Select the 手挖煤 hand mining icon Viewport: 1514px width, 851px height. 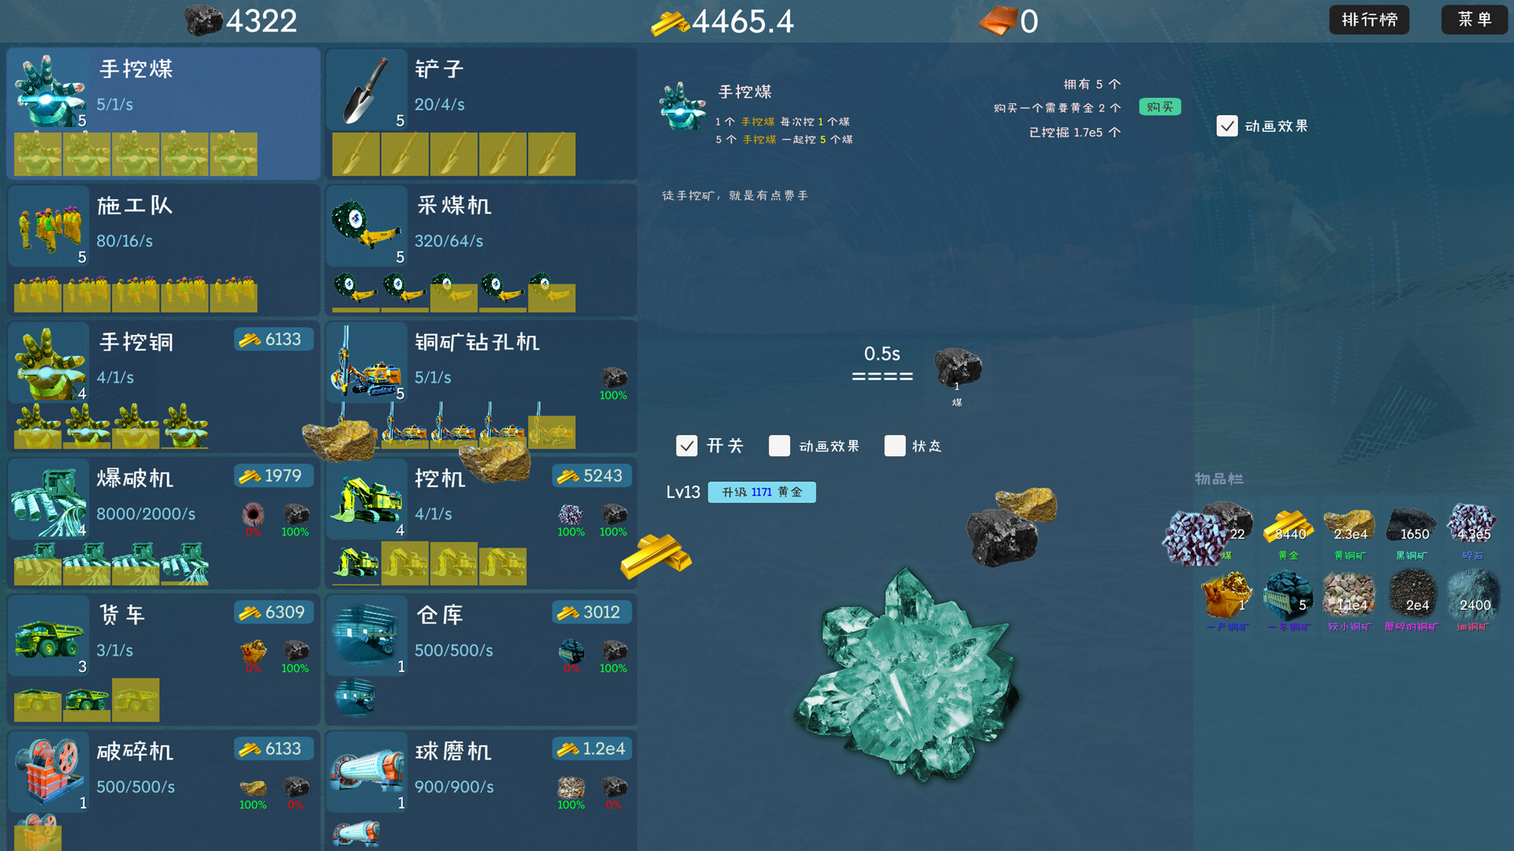(49, 90)
